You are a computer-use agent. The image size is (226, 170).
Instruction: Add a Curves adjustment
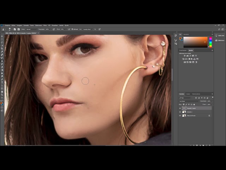pos(190,56)
